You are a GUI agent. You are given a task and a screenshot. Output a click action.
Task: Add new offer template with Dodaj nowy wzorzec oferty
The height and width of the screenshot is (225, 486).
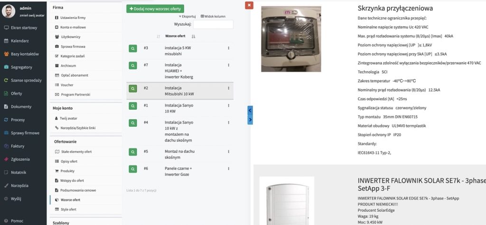click(x=155, y=9)
